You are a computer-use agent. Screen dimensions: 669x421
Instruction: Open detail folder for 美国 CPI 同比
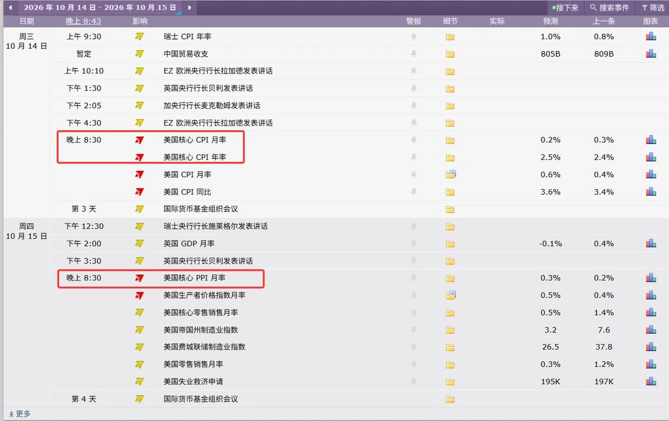(450, 192)
